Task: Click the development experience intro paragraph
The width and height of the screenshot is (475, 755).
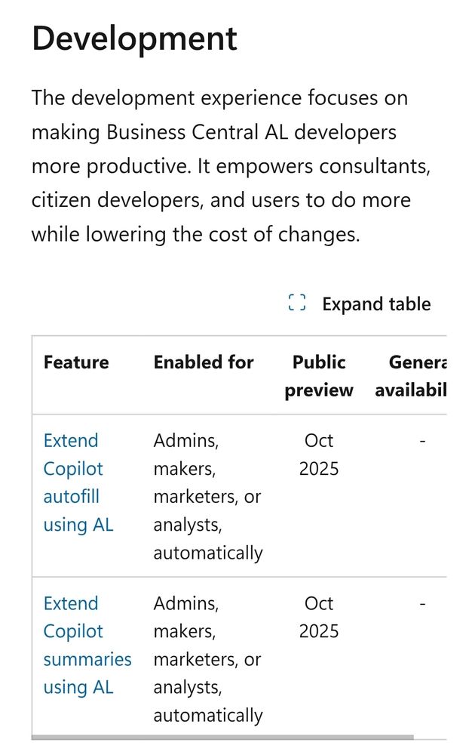Action: (x=231, y=165)
